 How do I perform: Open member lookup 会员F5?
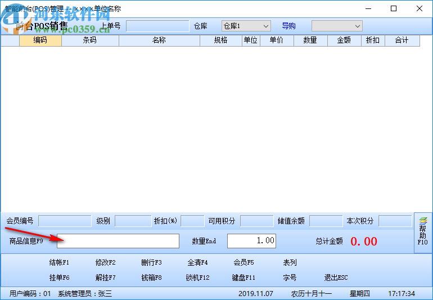(x=243, y=262)
